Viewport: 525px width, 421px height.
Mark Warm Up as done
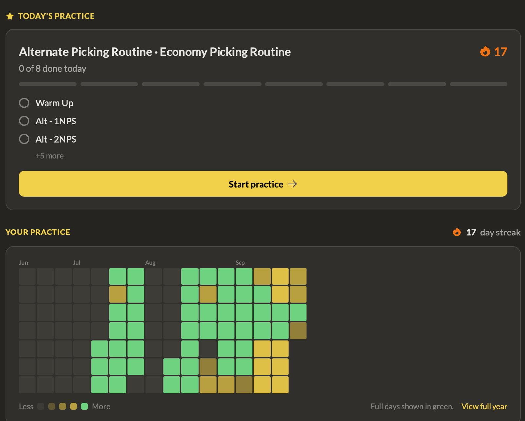point(24,103)
